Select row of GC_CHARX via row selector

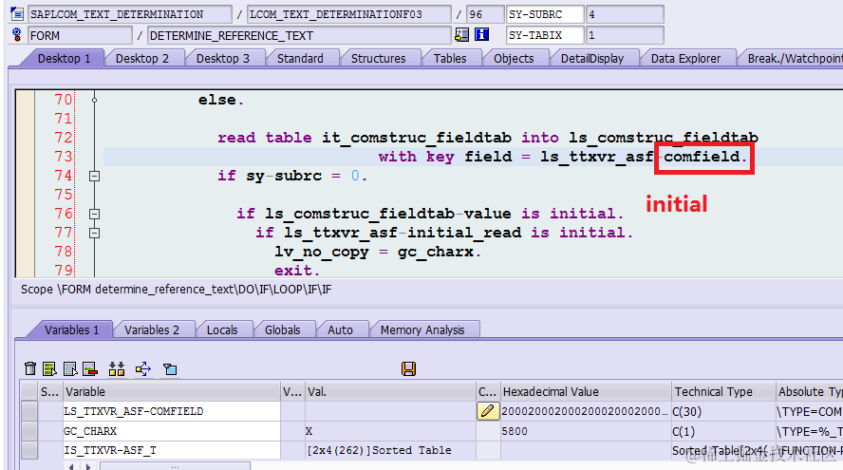(x=29, y=431)
